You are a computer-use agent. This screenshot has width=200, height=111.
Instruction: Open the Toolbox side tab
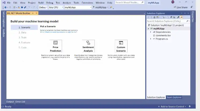3,33
